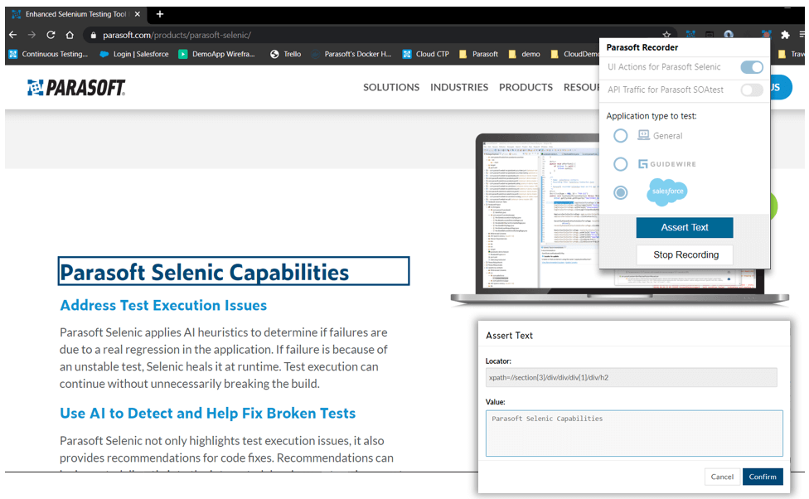Click the padlock site info icon
809x499 pixels.
pos(94,35)
